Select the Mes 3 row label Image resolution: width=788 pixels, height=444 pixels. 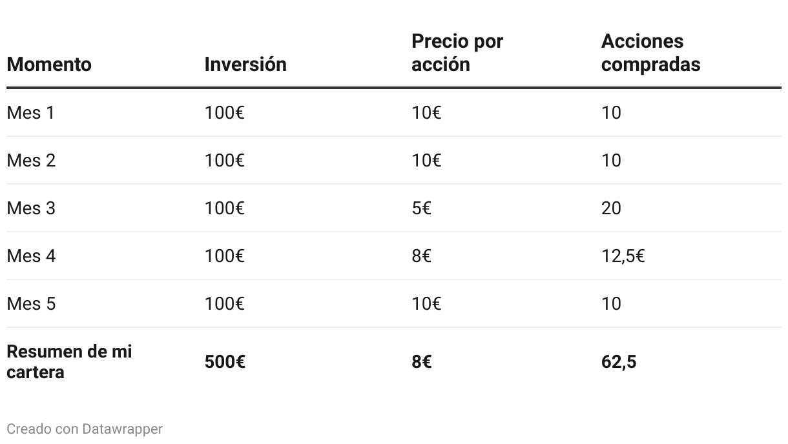coord(31,208)
